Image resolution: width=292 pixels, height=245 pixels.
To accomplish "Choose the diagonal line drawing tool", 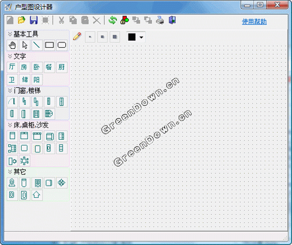I will [x=37, y=45].
